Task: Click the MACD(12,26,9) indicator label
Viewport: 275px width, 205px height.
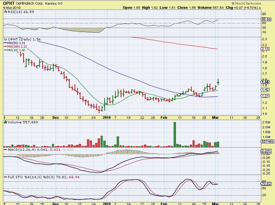Action: pos(22,150)
